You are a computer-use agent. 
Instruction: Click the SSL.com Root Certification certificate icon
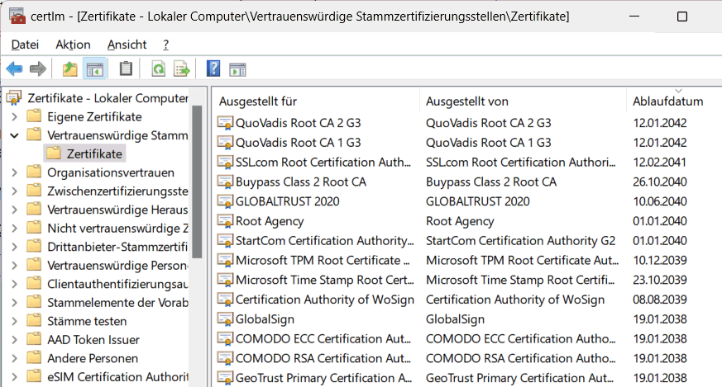pos(225,163)
